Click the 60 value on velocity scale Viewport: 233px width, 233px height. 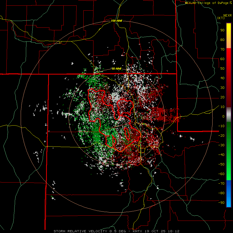(222, 59)
